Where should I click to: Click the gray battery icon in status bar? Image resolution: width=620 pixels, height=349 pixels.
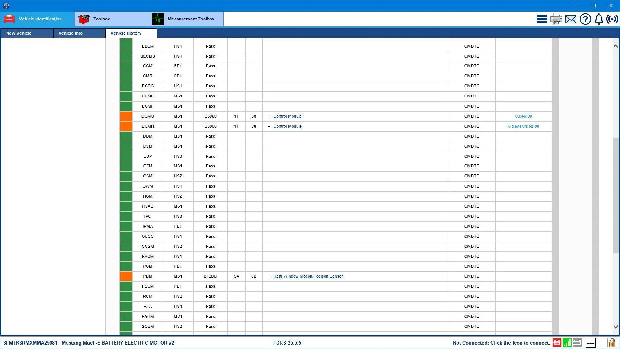pyautogui.click(x=577, y=343)
